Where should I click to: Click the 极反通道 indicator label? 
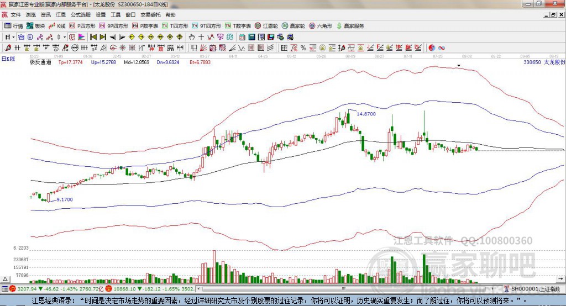tap(40, 62)
